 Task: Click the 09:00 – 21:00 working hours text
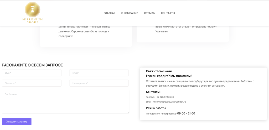(186, 114)
